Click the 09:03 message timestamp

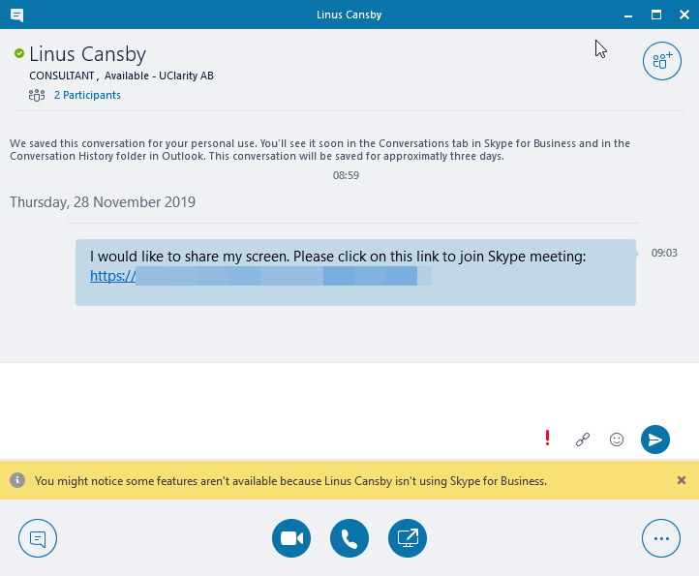[x=664, y=253]
